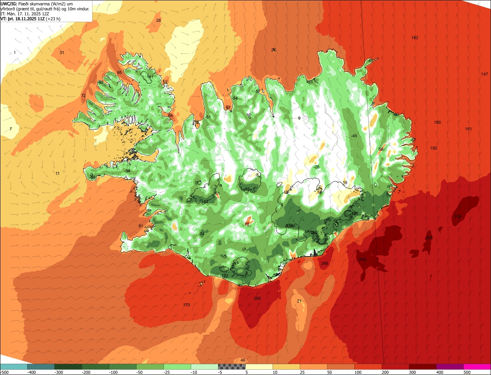Click the '72' flux value near the Westfjords

(x=83, y=95)
